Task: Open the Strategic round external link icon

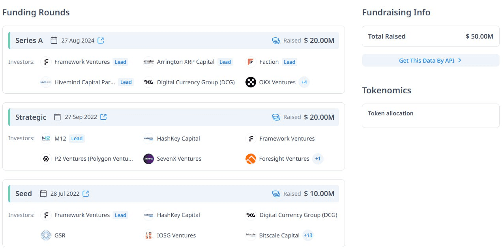Action: click(x=103, y=117)
